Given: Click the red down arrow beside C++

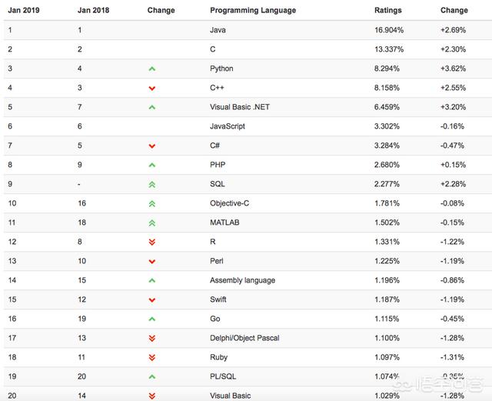Looking at the screenshot, I should click(152, 89).
